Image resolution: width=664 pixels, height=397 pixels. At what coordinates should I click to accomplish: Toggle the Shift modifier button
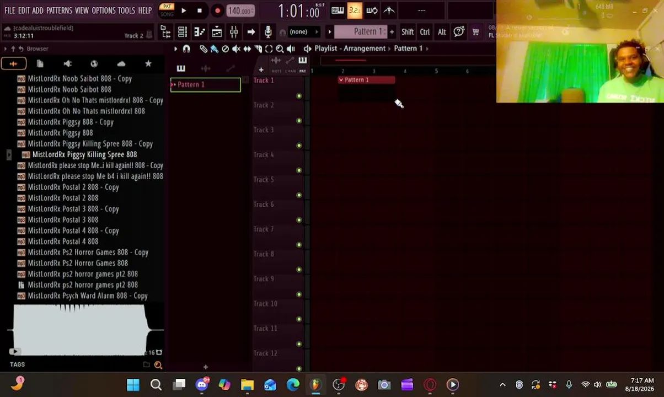pos(408,32)
